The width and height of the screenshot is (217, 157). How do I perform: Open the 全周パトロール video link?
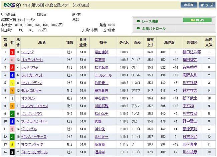[x=154, y=29]
